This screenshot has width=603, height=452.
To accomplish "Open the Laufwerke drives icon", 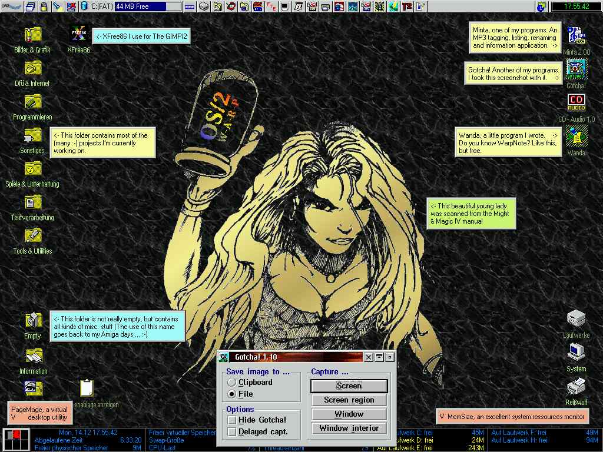I will pos(576,319).
